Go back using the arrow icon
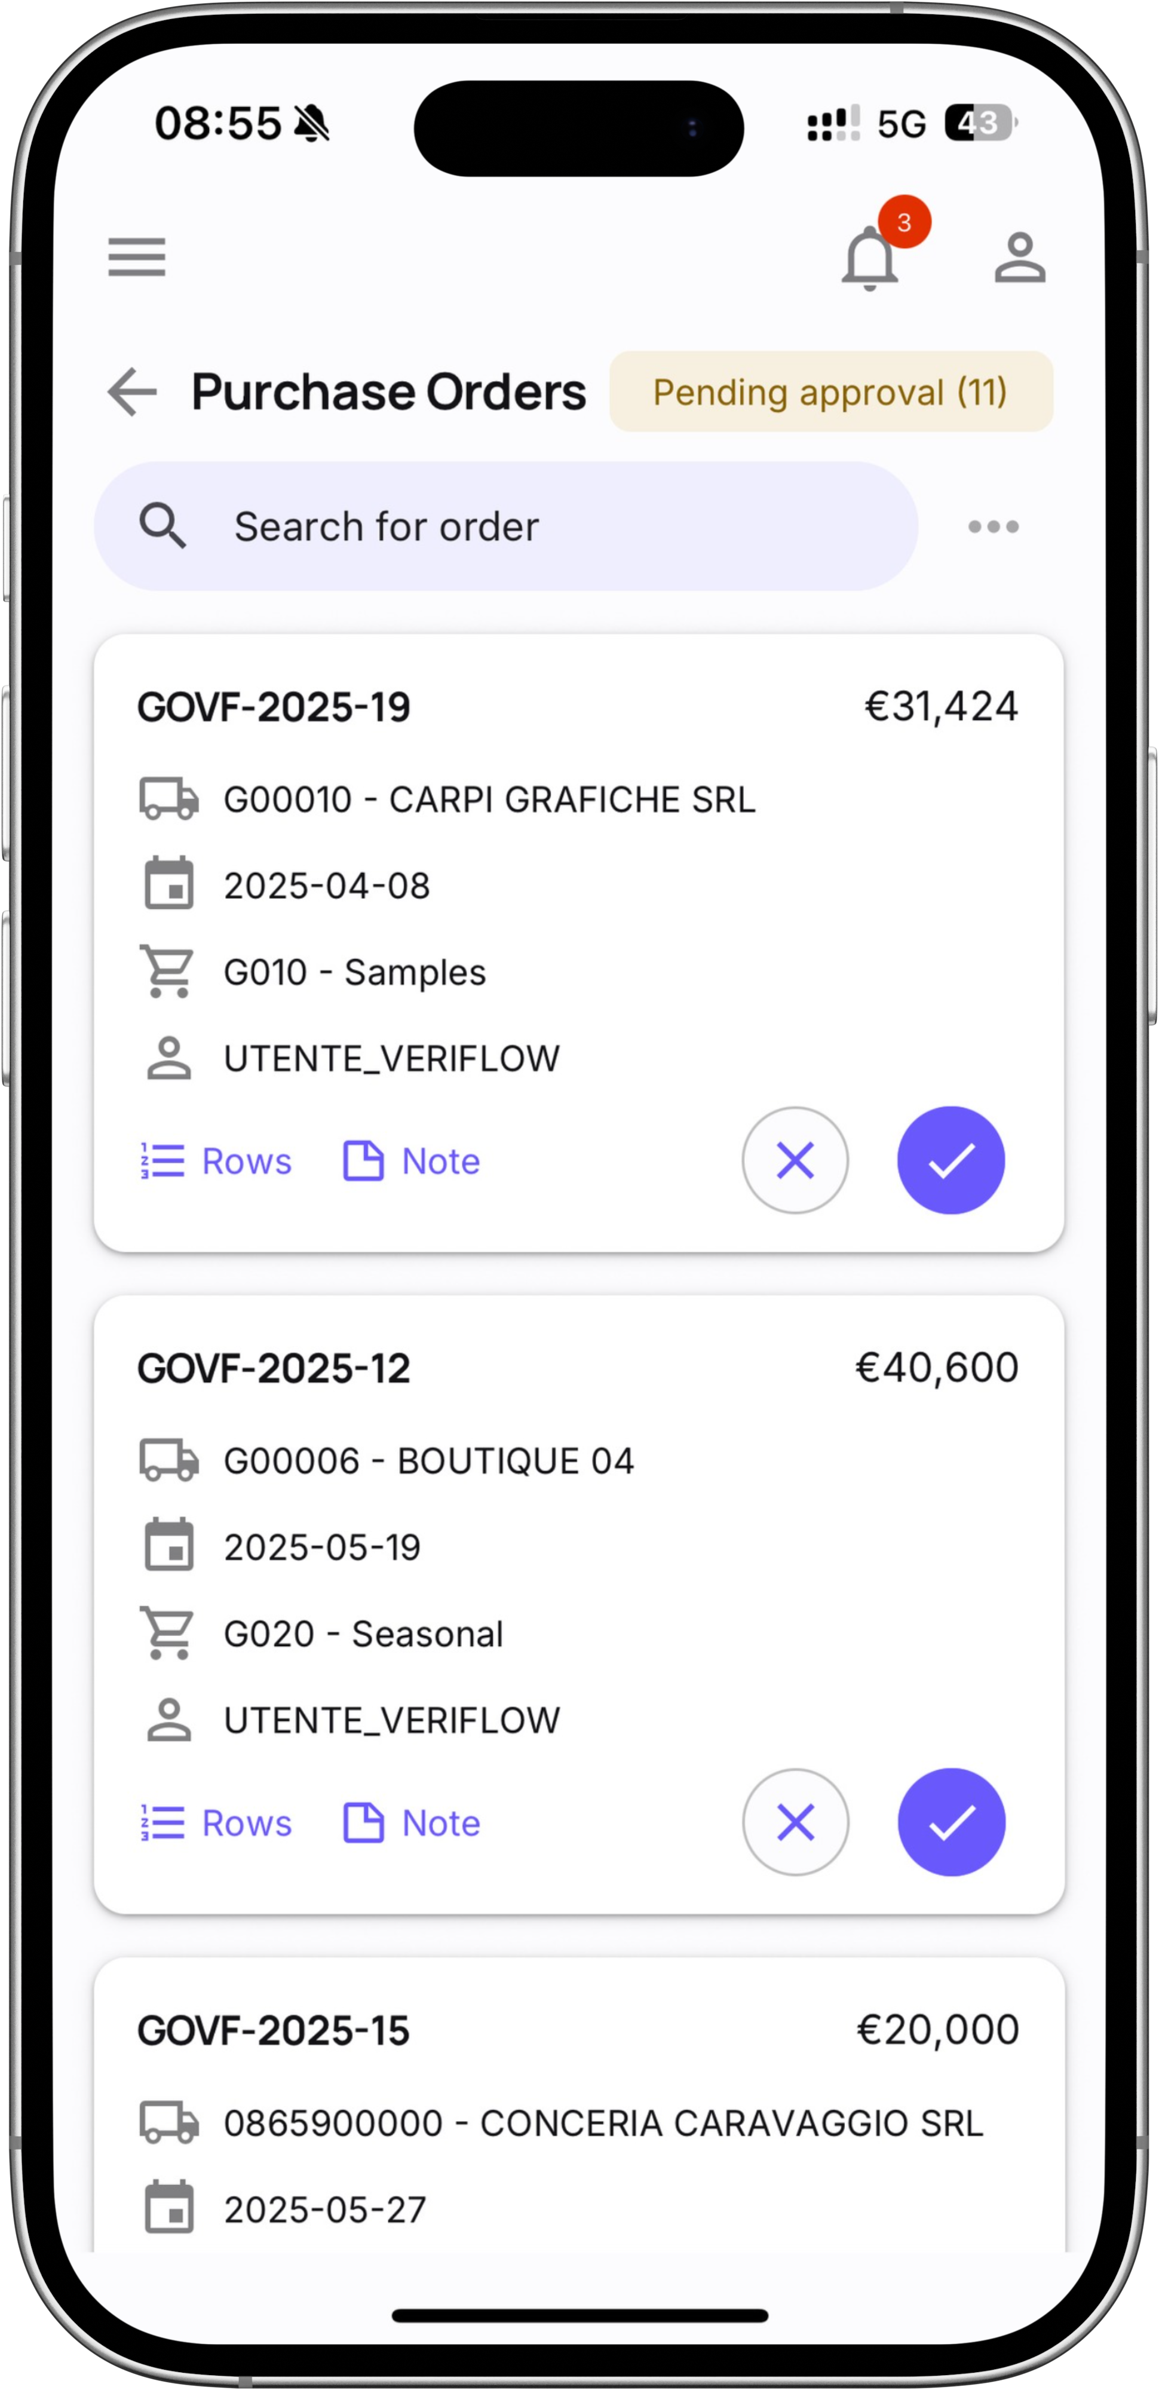This screenshot has width=1159, height=2390. click(132, 391)
